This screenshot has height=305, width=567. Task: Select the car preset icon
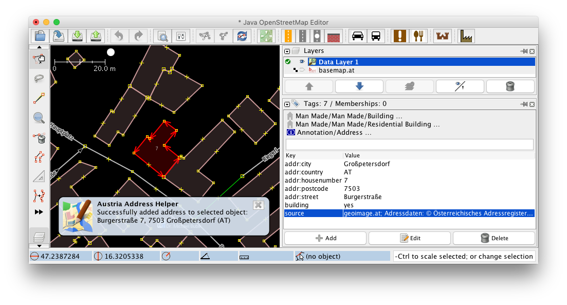pos(358,36)
